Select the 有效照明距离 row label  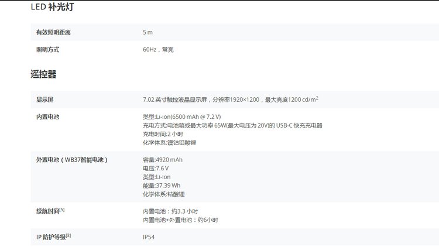click(x=57, y=32)
